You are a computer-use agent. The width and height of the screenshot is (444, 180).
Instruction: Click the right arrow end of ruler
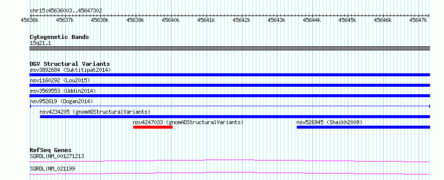[429, 16]
